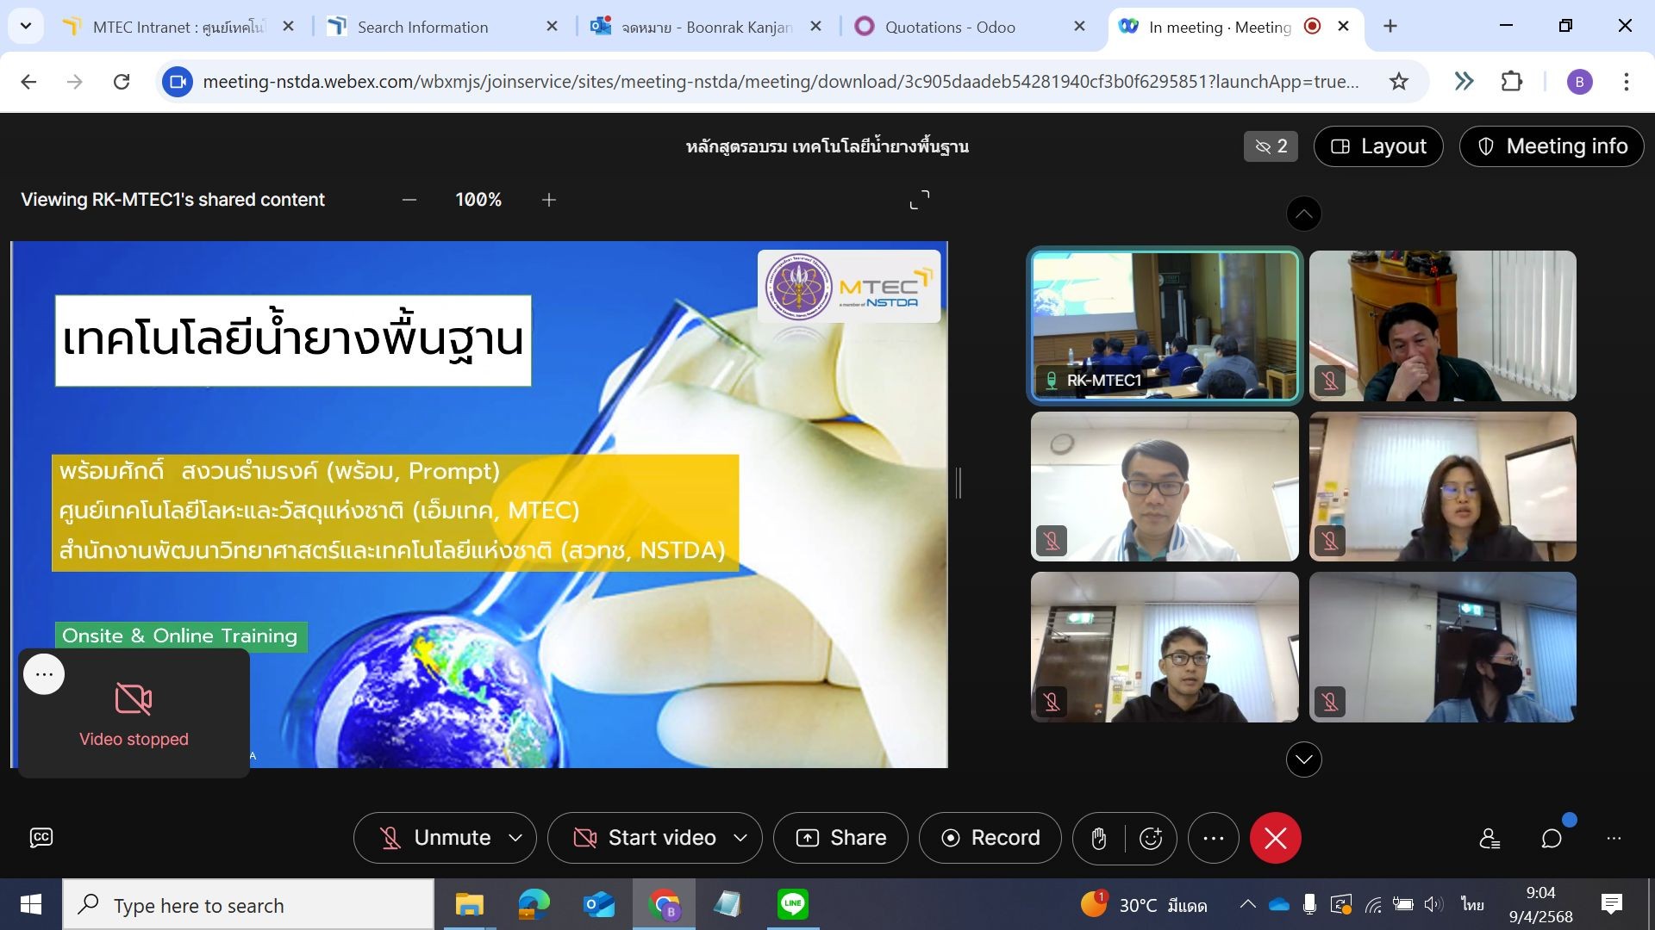Open LINE app from taskbar
Screen dimensions: 1655x930
(792, 904)
